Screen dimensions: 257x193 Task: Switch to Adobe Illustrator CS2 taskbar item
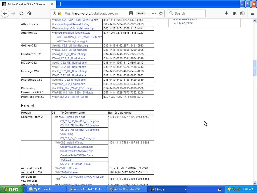[x=127, y=189]
